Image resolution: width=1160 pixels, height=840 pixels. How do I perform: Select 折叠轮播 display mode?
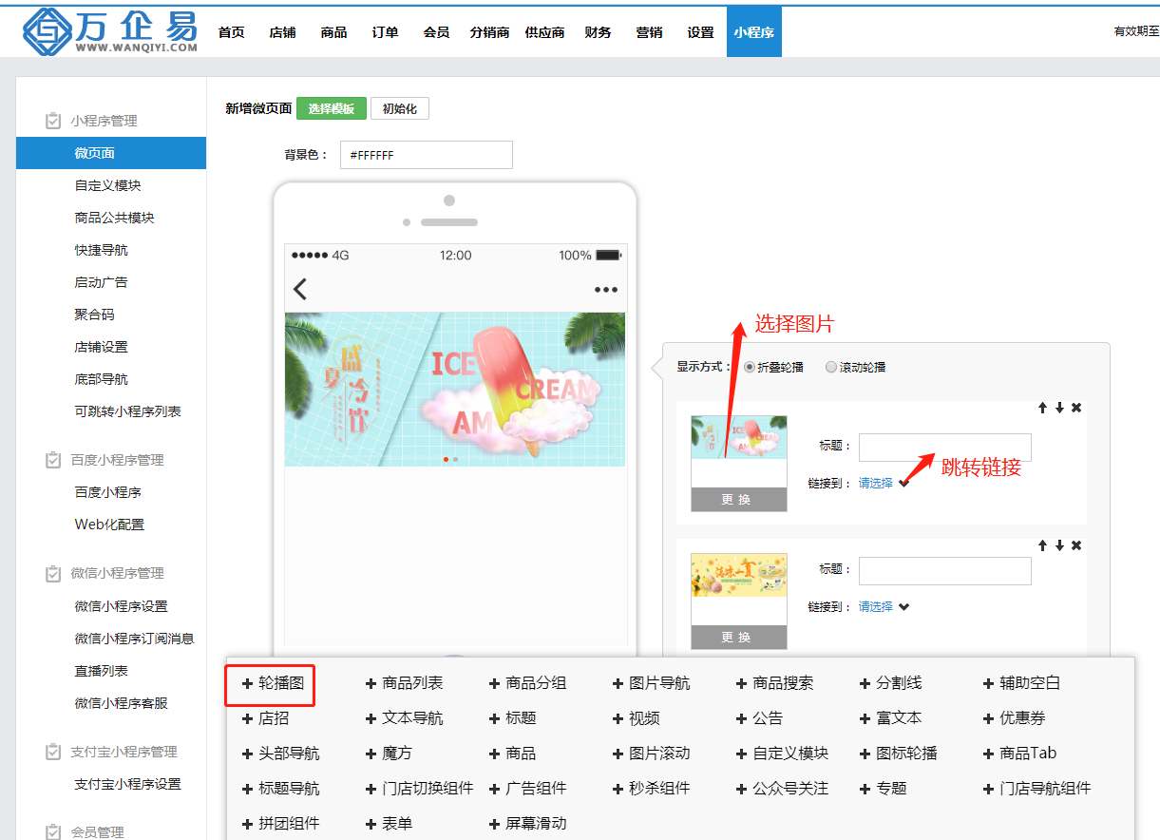[x=750, y=367]
